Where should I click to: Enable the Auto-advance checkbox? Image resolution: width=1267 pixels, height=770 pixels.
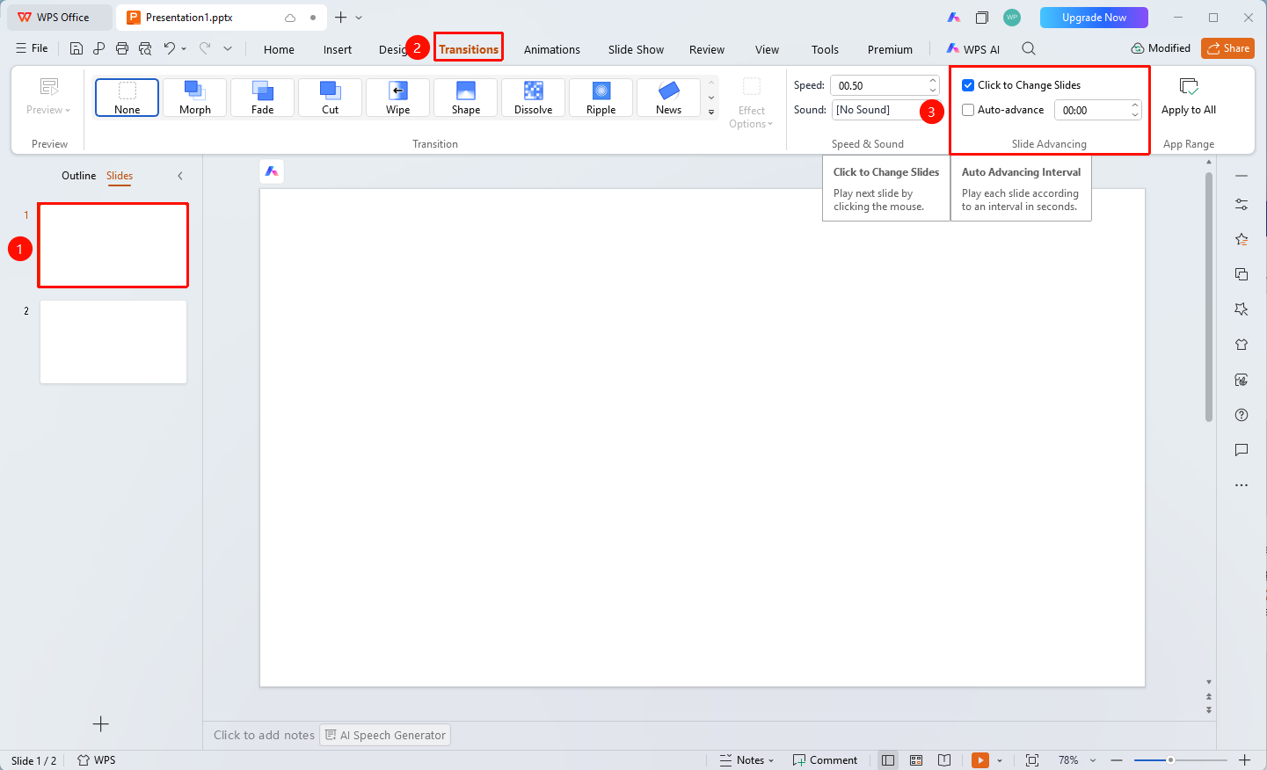point(968,110)
